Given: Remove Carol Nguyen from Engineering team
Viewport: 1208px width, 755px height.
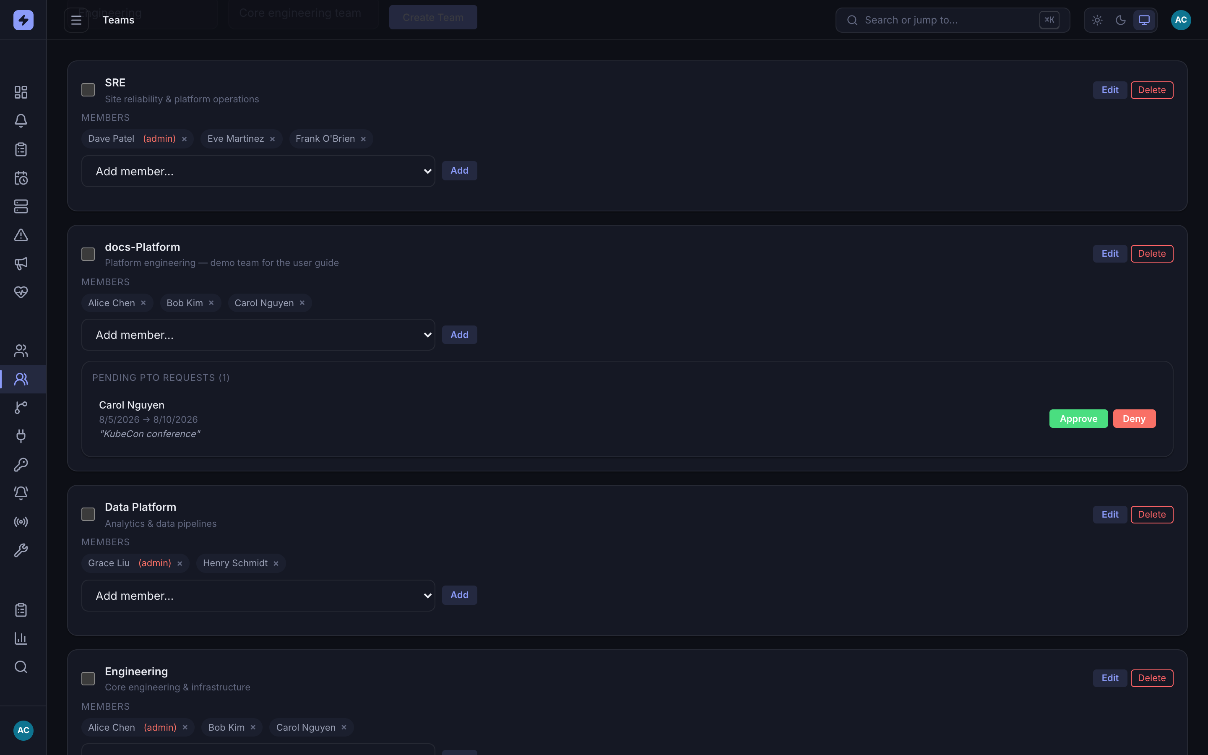Looking at the screenshot, I should [344, 728].
